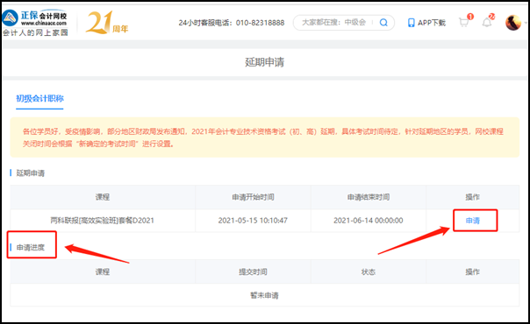
Task: Open the shopping cart icon
Action: (463, 23)
